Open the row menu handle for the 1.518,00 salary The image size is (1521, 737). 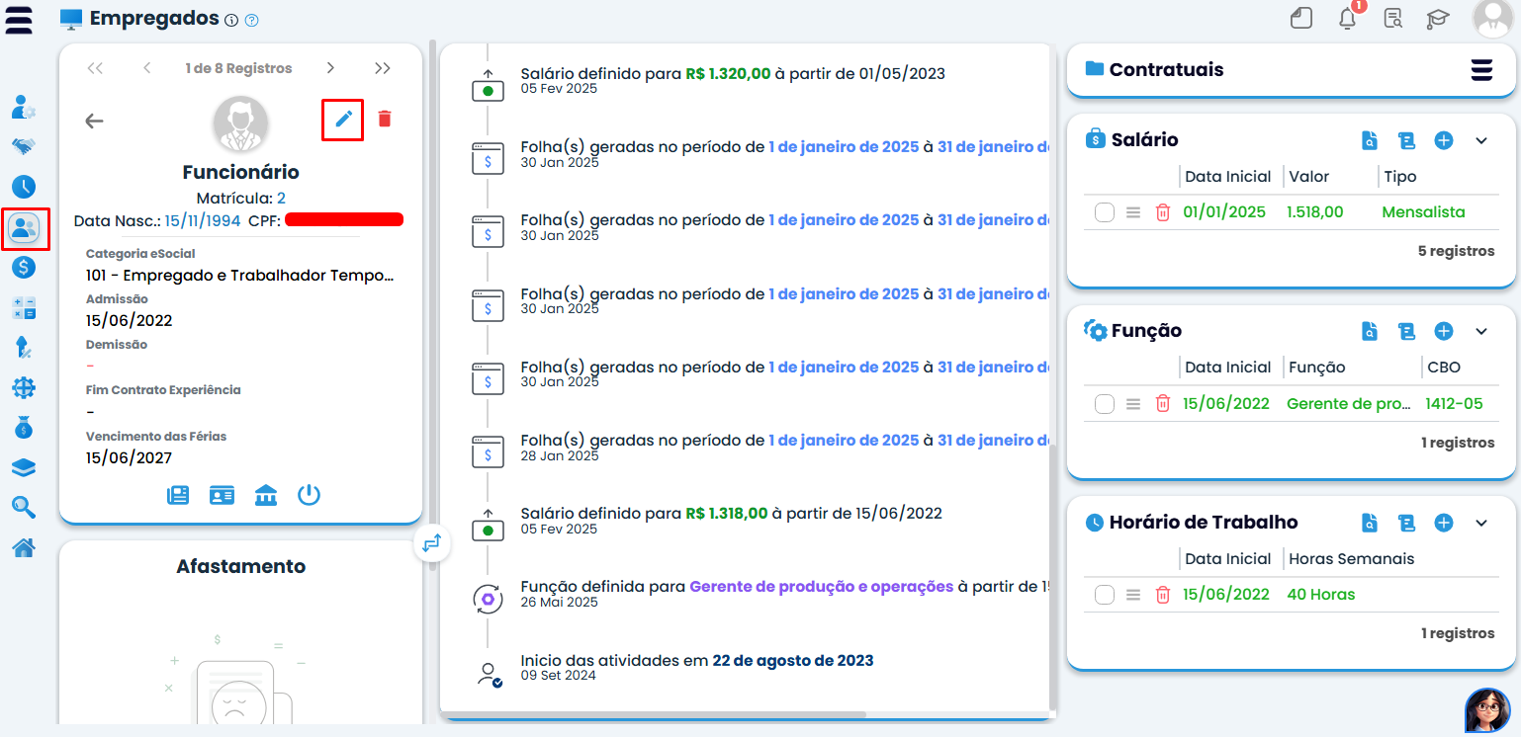coord(1133,212)
